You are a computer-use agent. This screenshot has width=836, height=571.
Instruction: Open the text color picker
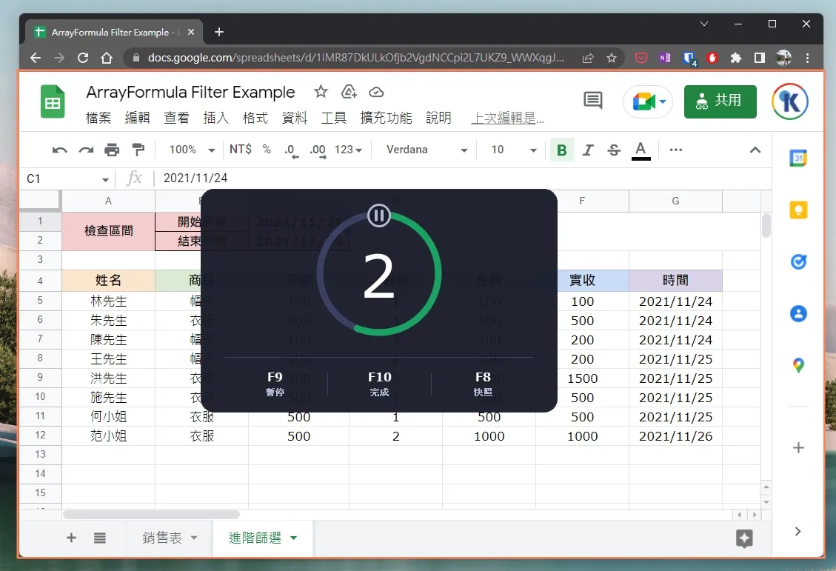(641, 150)
